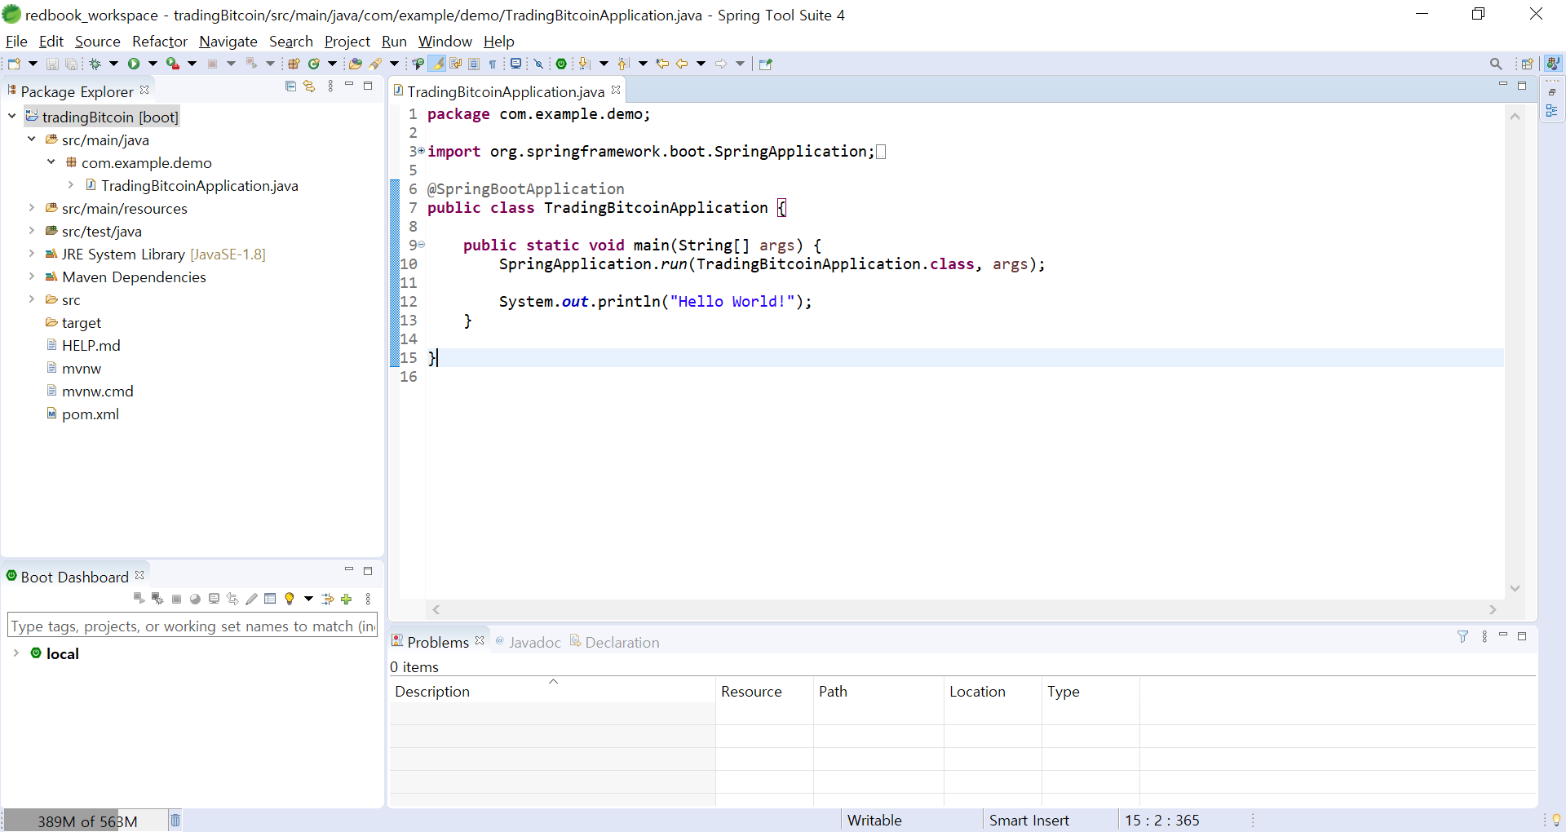
Task: Click Boot Dashboard tag filter text field
Action: pos(192,626)
